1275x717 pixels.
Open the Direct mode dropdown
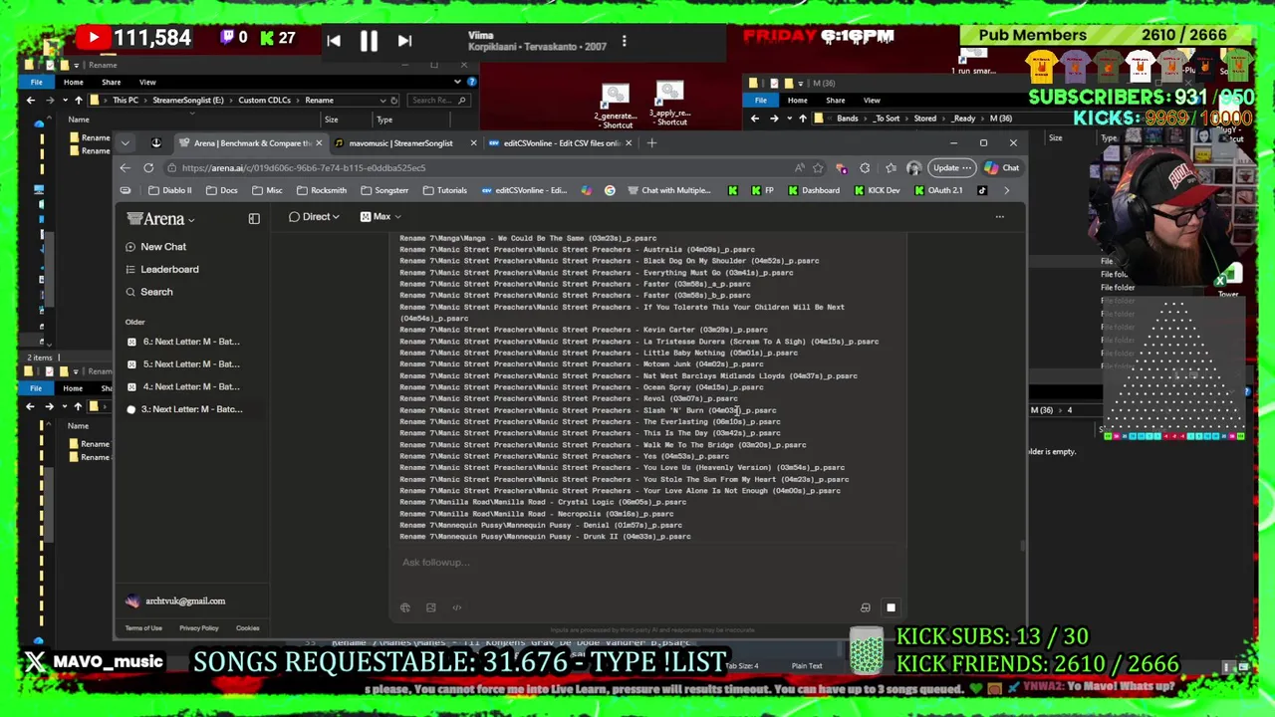pyautogui.click(x=314, y=216)
